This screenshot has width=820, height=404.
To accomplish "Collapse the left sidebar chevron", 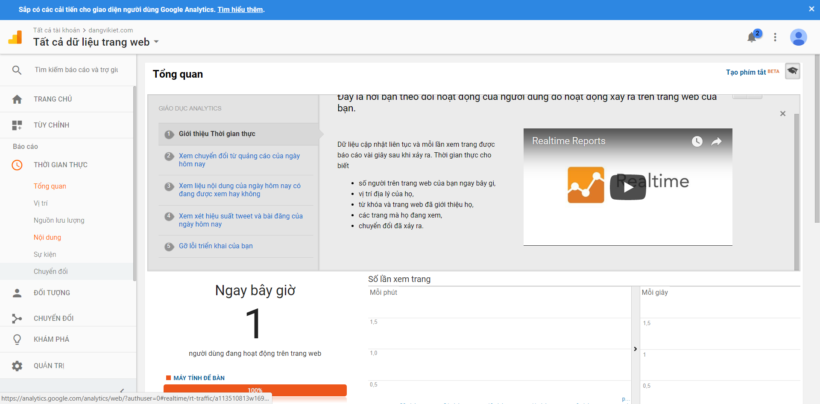I will (122, 390).
